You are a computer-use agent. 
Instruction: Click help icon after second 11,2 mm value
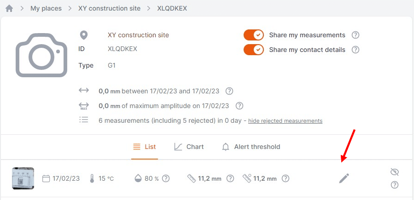click(286, 179)
